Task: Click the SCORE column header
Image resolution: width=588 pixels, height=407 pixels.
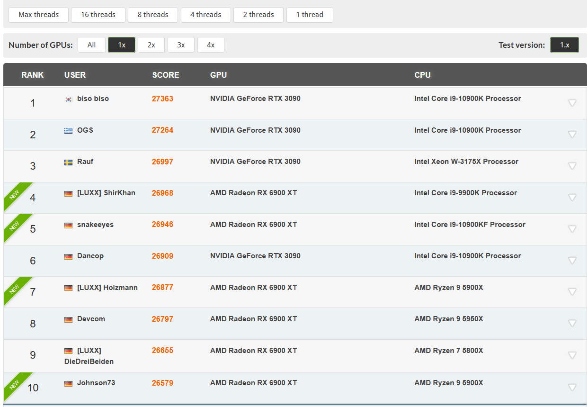Action: click(166, 75)
